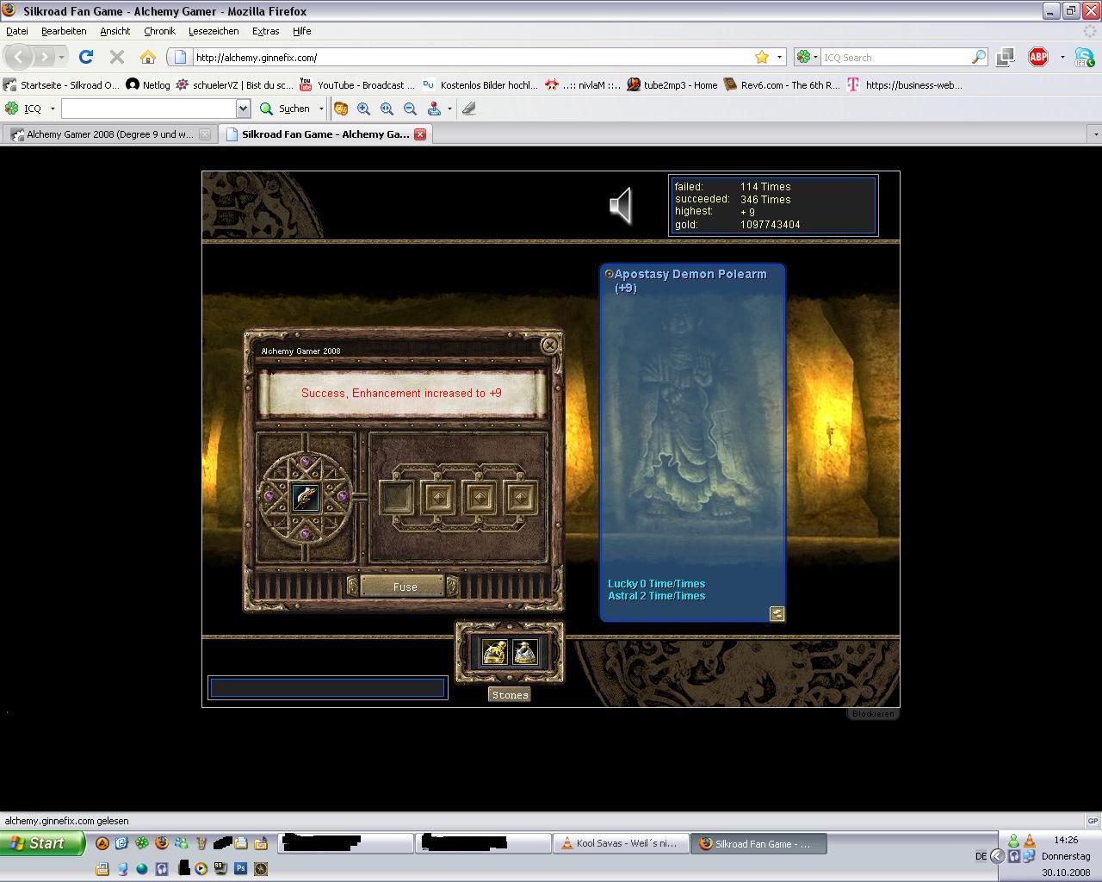Select the yellow elixir in inventory
Viewport: 1102px width, 882px height.
tap(494, 653)
